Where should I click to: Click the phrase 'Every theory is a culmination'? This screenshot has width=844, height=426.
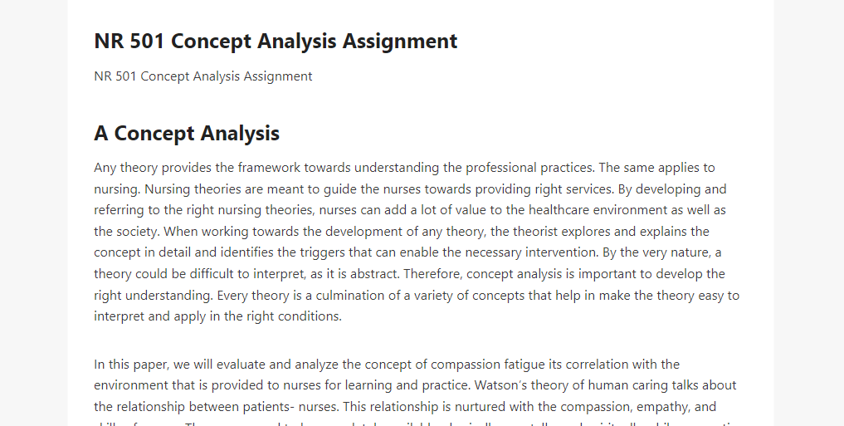(298, 296)
